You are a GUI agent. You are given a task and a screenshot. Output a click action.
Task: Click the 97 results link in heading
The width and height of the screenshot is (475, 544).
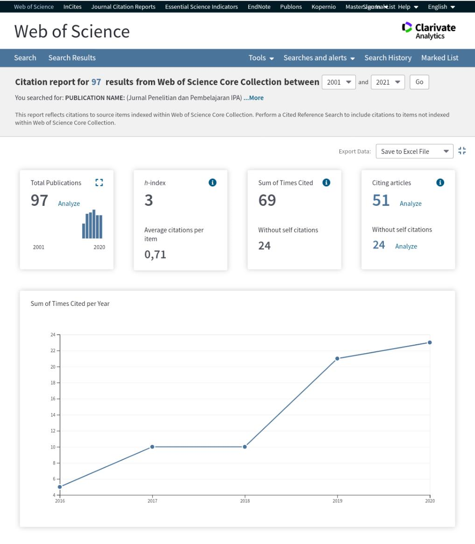coord(96,82)
